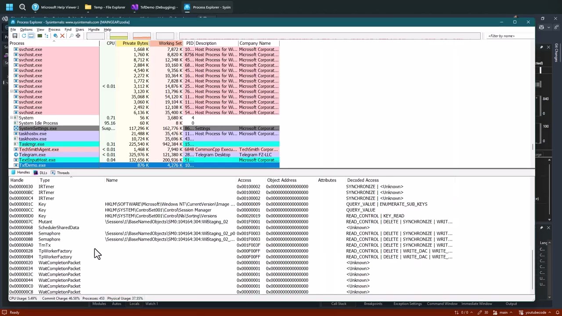Viewport: 562px width, 316px height.
Task: Select the SystemSettings.exe process row
Action: pyautogui.click(x=144, y=129)
